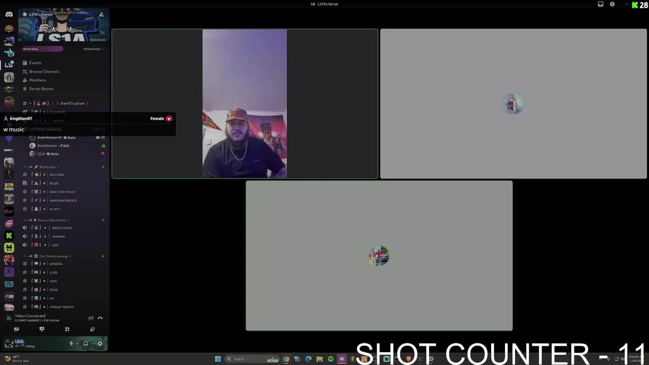Open the TNT server icon
This screenshot has height=365, width=649.
(x=9, y=28)
